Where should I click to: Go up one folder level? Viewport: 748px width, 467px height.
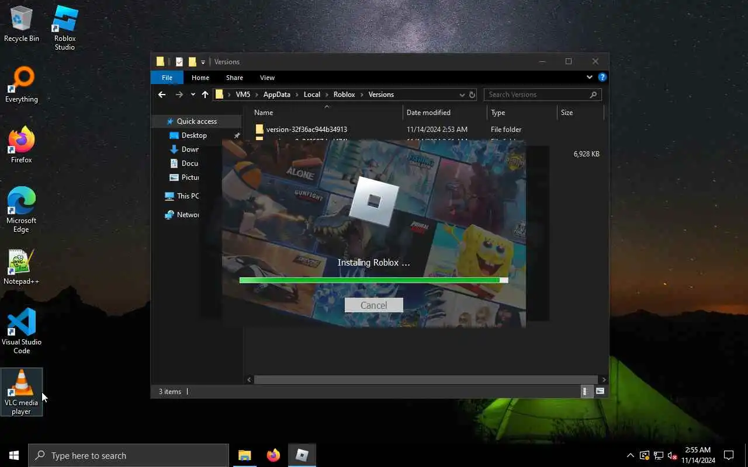coord(205,95)
